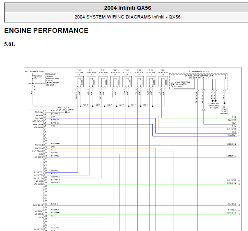Click the 'BLK/BLU' label at right connector 12

(x=232, y=204)
